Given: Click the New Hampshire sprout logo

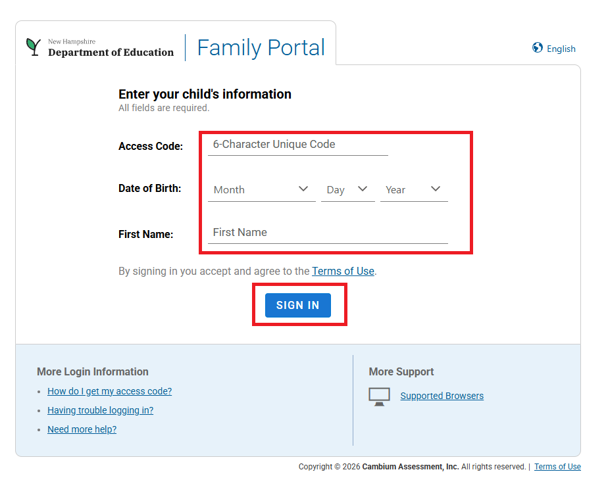Looking at the screenshot, I should tap(33, 46).
